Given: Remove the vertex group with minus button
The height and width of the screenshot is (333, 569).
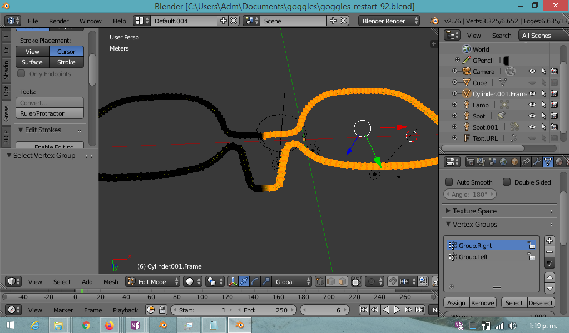Looking at the screenshot, I should click(x=550, y=252).
